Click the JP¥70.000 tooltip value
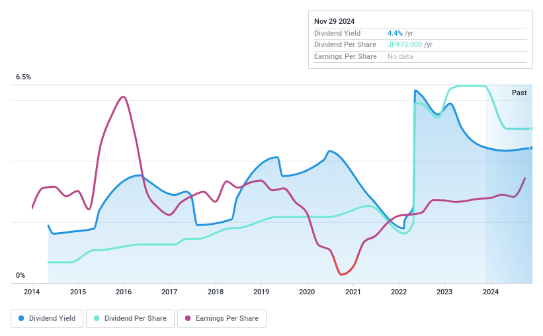Image resolution: width=543 pixels, height=336 pixels. 404,45
